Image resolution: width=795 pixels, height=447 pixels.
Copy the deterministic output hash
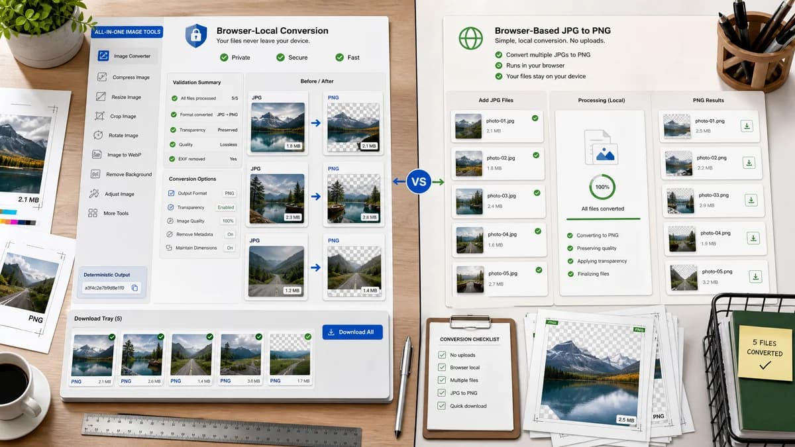click(x=134, y=288)
